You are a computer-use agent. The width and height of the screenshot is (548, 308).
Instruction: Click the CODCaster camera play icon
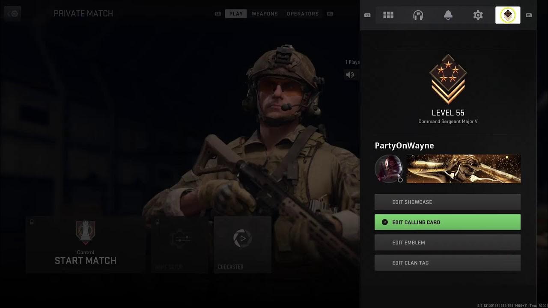(242, 238)
